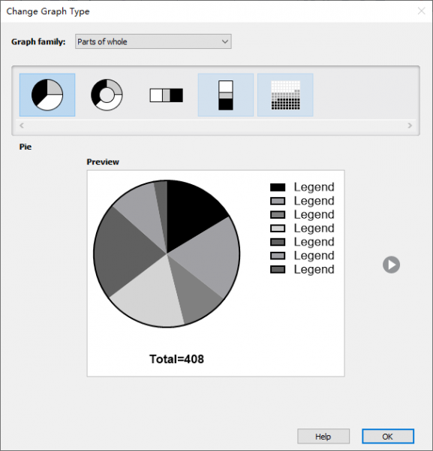Click the dropdown chevron beside Parts of whole
Image resolution: width=433 pixels, height=451 pixels.
point(225,41)
